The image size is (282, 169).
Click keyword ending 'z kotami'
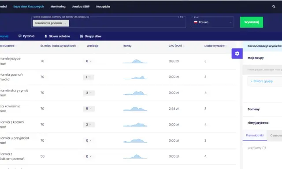coord(12,125)
